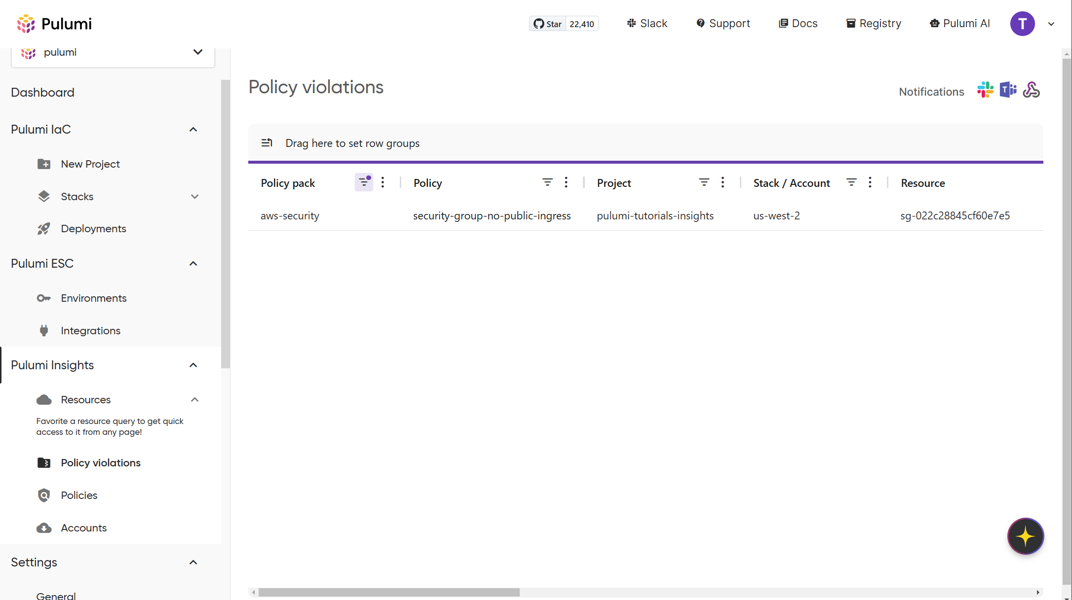The image size is (1072, 600).
Task: Open the user account avatar menu
Action: pos(1022,24)
